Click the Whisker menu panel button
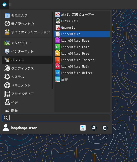 (x=4, y=4)
